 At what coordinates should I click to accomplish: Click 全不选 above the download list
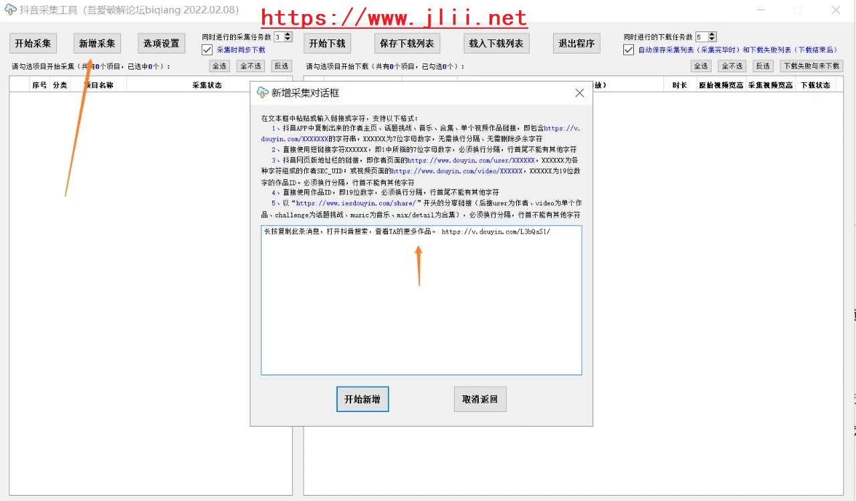pyautogui.click(x=732, y=66)
